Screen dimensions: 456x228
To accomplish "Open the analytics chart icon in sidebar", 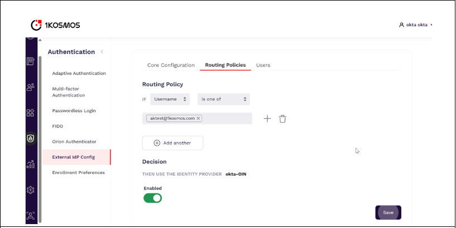I will (x=31, y=164).
